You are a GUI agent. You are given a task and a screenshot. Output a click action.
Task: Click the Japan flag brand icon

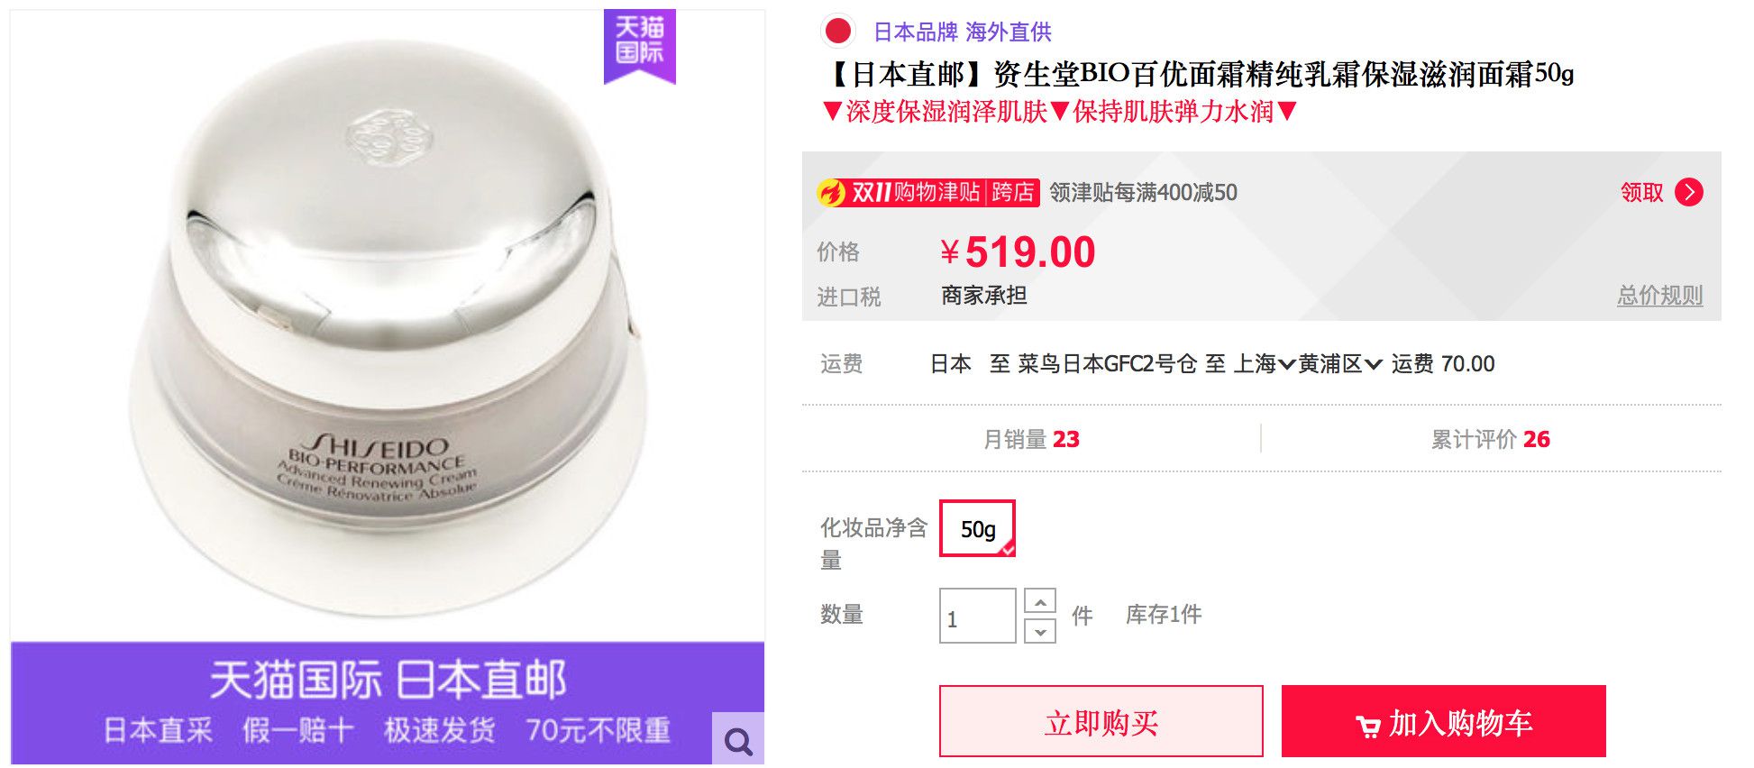point(838,32)
